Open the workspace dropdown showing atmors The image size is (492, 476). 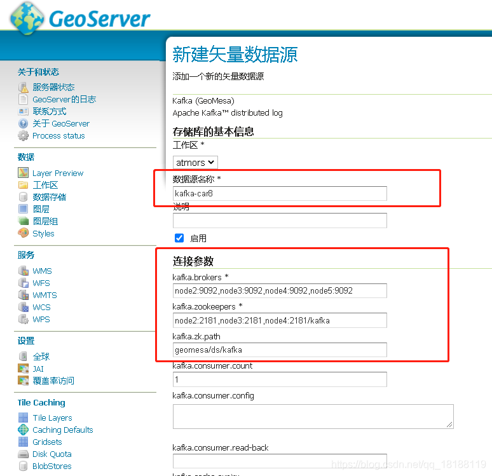[x=195, y=163]
